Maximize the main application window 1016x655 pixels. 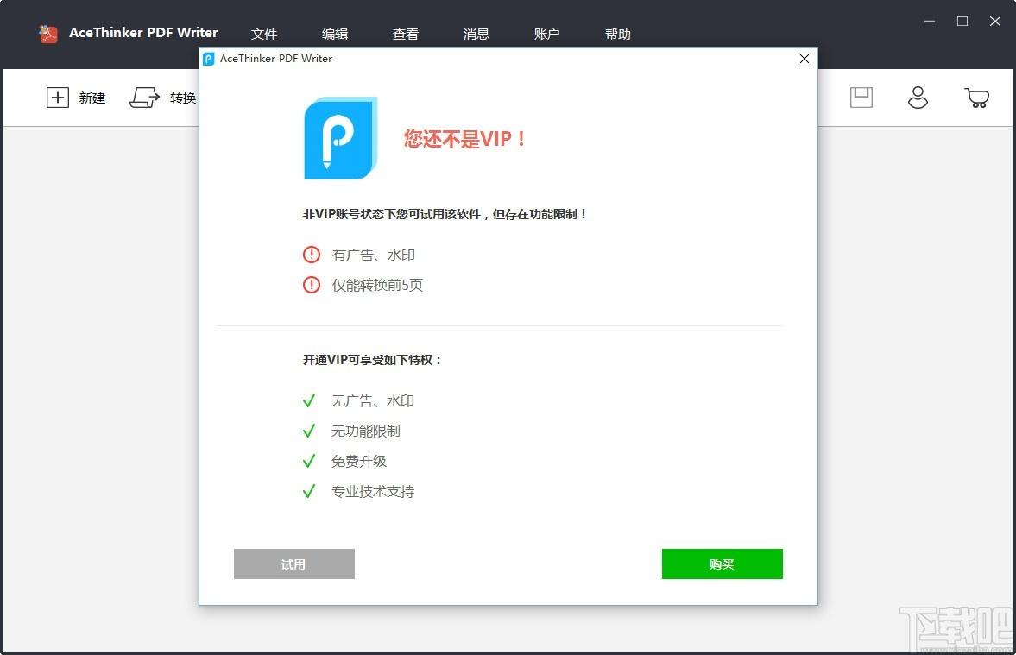pyautogui.click(x=962, y=22)
